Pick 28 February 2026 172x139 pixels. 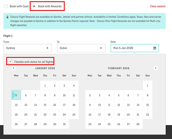pos(138,124)
